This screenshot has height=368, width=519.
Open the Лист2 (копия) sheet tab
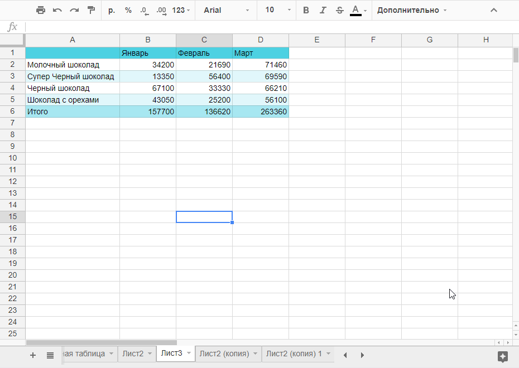[224, 354]
